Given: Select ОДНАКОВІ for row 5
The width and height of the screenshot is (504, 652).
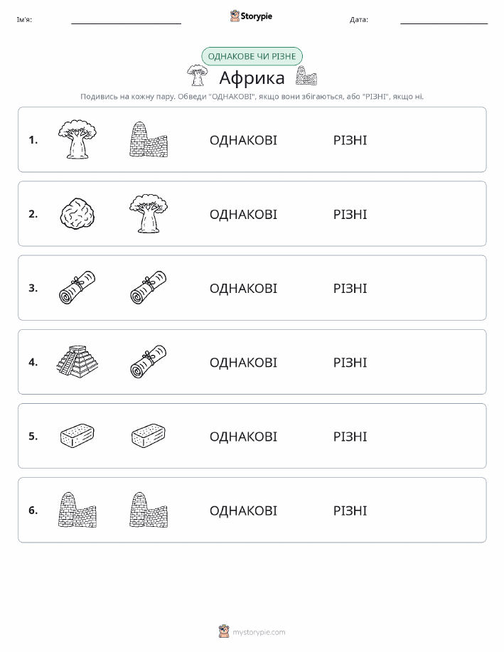Looking at the screenshot, I should click(x=243, y=436).
